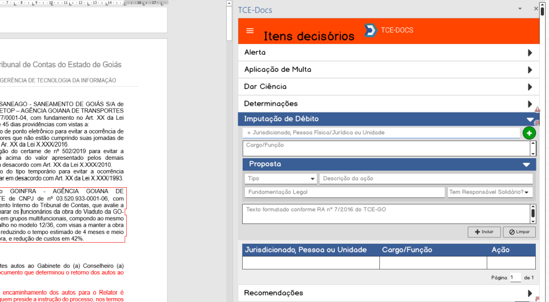Viewport: 549px width, 302px height.
Task: Click the Descrição da ação field
Action: tap(426, 179)
